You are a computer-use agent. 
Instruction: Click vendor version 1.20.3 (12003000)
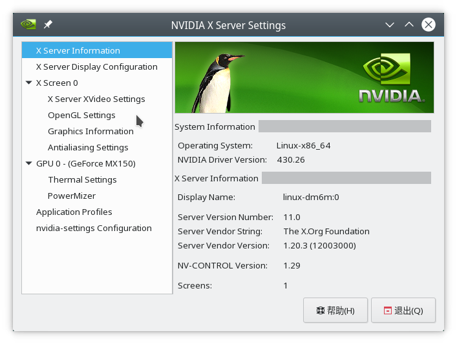(319, 246)
